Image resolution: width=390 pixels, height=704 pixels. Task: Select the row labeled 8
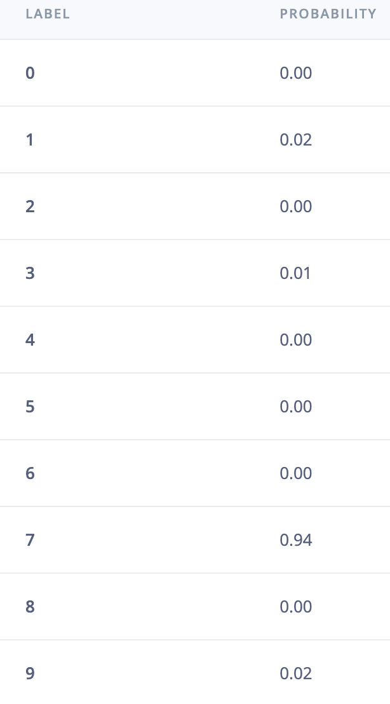(x=195, y=606)
